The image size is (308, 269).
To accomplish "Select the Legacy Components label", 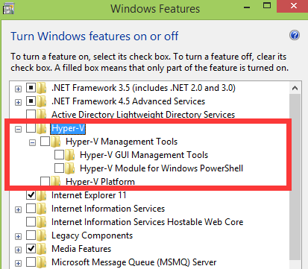I will 92,235.
